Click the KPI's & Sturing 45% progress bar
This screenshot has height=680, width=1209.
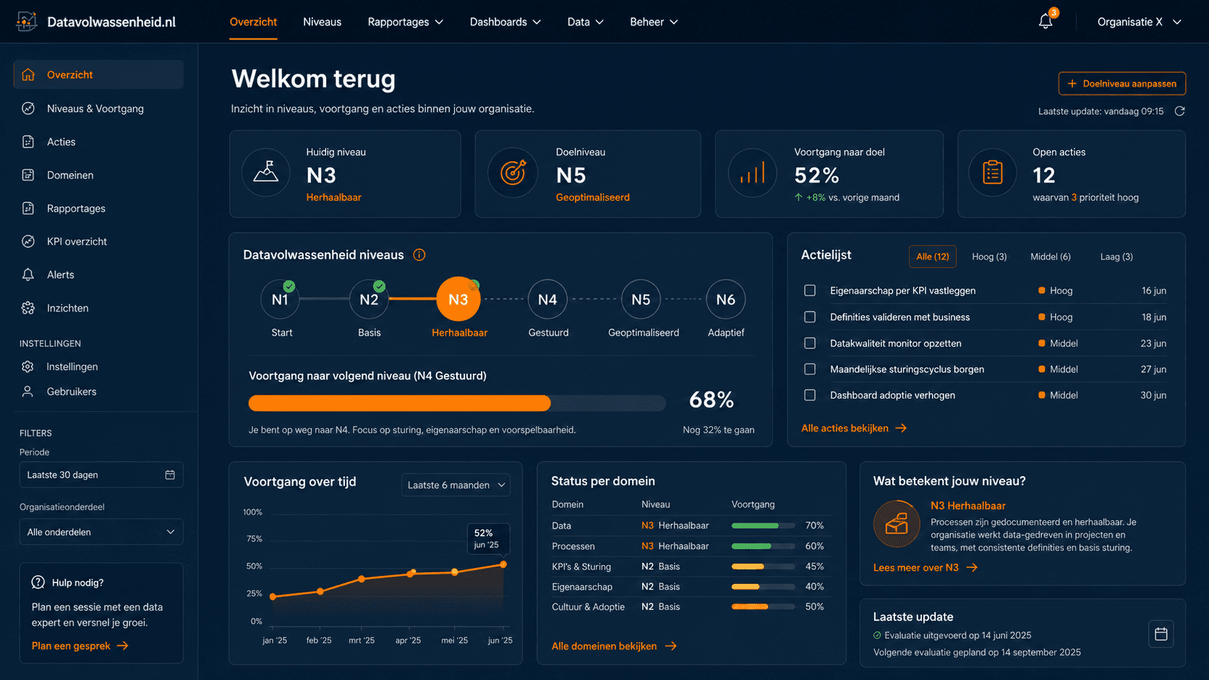pos(763,567)
